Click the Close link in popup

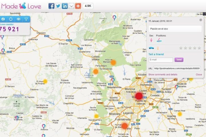[199, 74]
